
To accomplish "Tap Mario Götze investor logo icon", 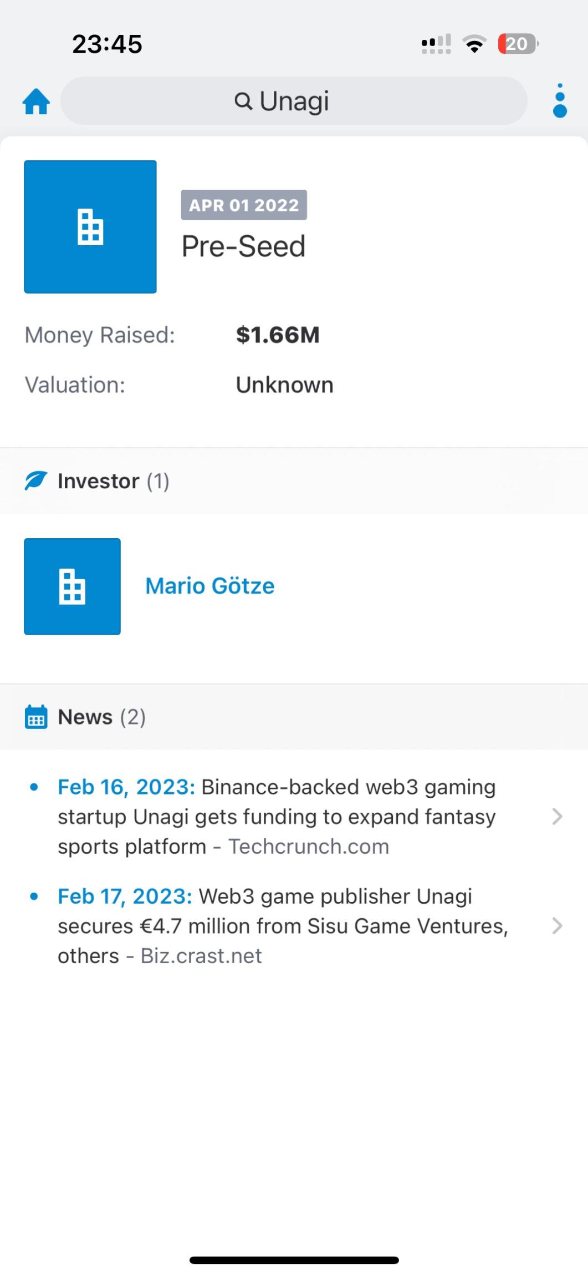I will [72, 586].
